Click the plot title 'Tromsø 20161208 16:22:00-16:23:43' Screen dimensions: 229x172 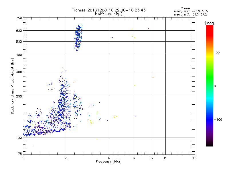[108, 10]
